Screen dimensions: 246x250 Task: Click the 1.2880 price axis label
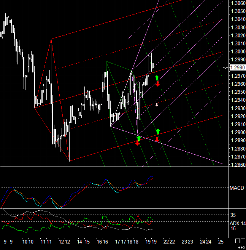[238, 149]
